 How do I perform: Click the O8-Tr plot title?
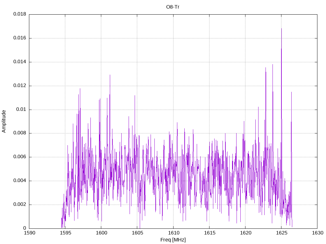[173, 7]
